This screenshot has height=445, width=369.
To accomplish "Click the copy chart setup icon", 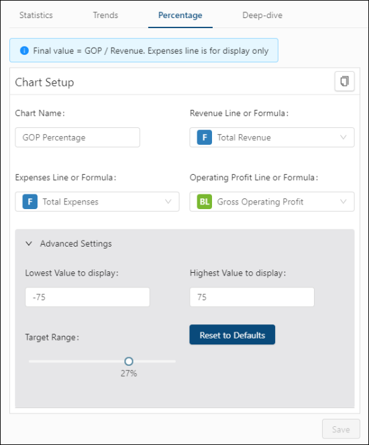I will [344, 82].
